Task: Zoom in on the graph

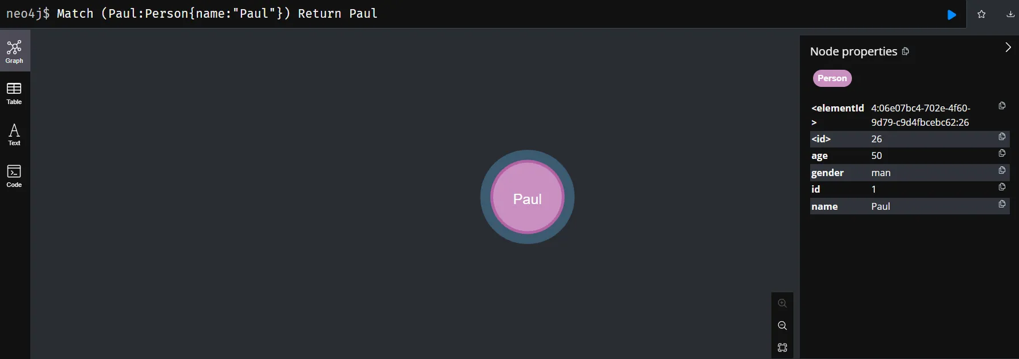Action: point(782,304)
